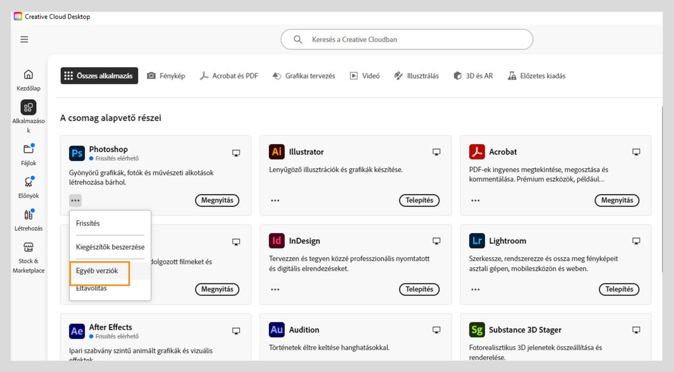This screenshot has width=674, height=372.
Task: Open Fájlok in the sidebar
Action: [28, 149]
